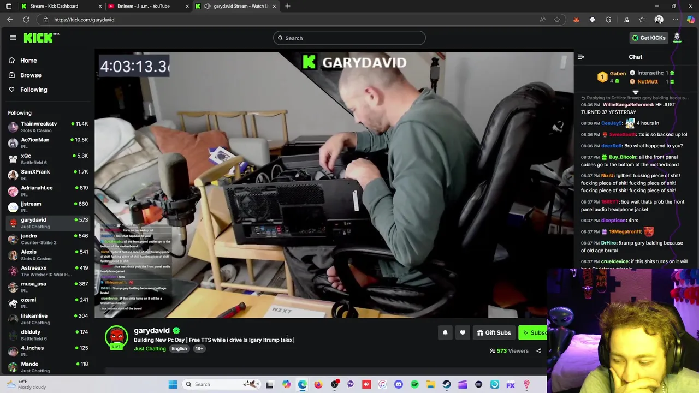Open the weather widget showing 69°F
699x393 pixels.
coord(26,384)
